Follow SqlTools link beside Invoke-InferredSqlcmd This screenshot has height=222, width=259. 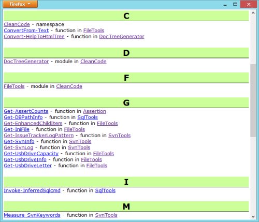[105, 190]
